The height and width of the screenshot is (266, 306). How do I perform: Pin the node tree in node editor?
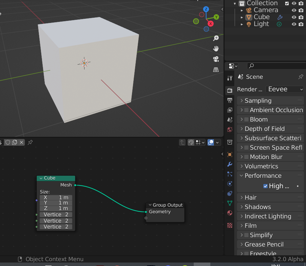point(30,142)
